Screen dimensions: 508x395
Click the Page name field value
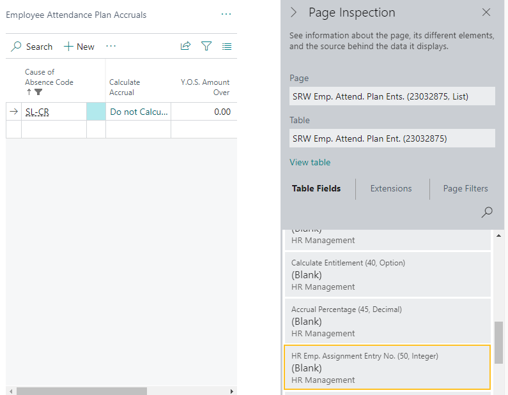392,96
